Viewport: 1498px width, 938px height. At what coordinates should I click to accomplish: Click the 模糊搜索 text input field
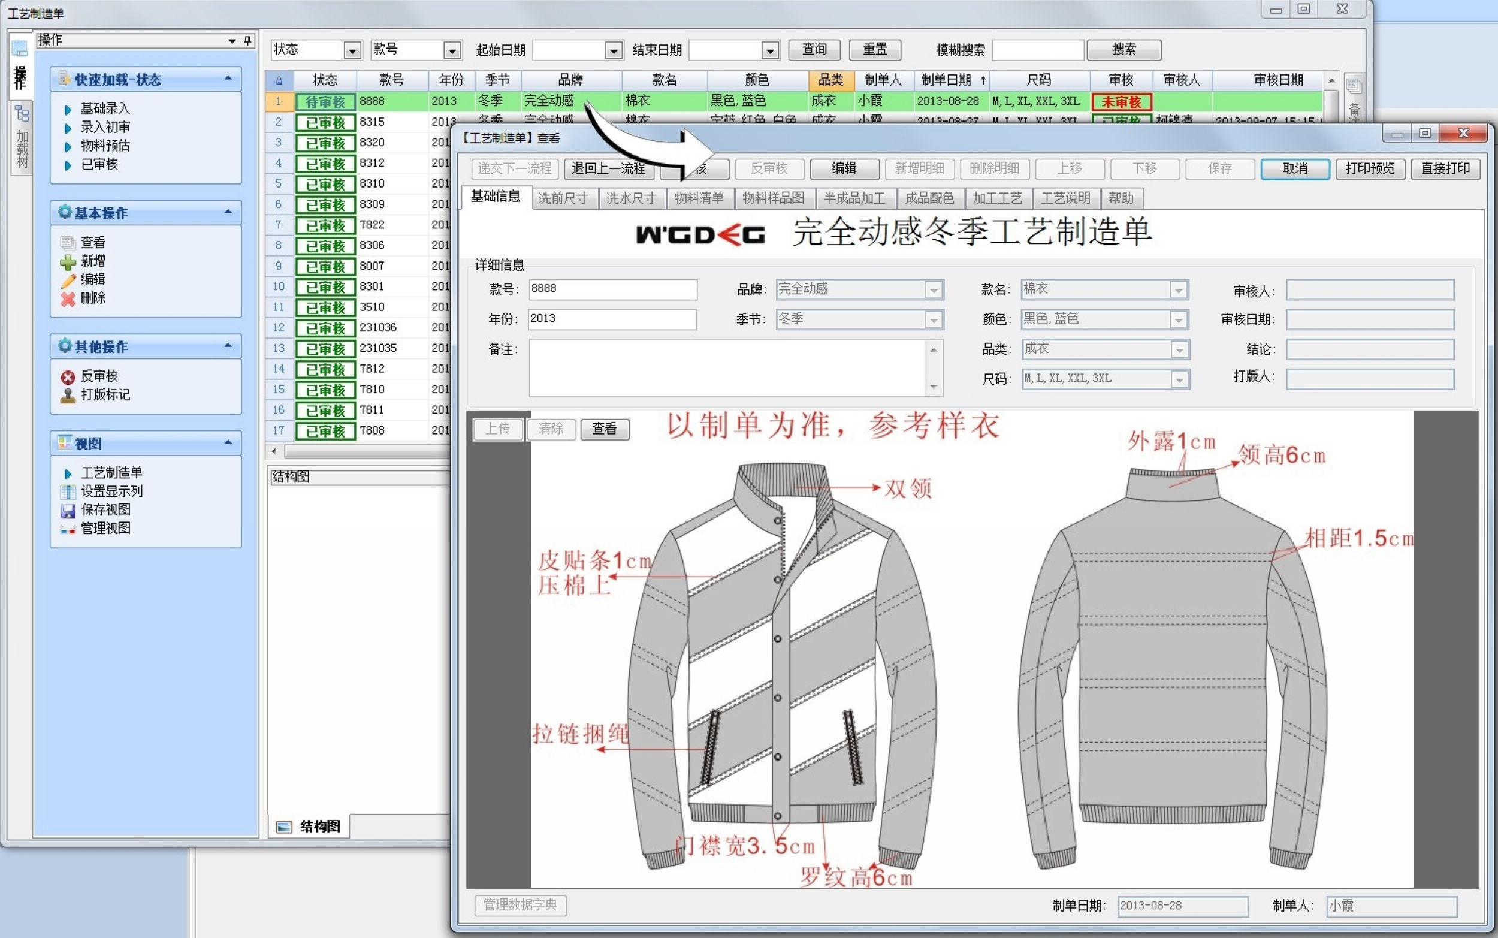[x=1037, y=50]
